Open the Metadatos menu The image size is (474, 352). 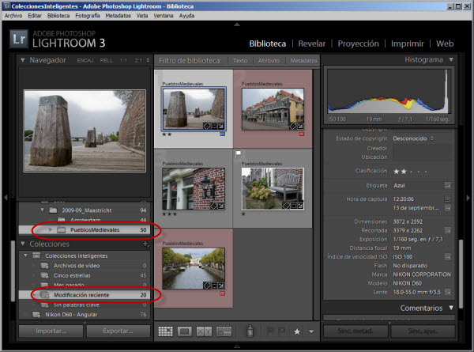pos(118,16)
